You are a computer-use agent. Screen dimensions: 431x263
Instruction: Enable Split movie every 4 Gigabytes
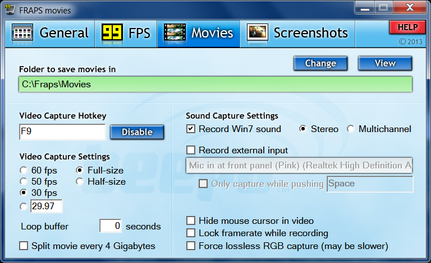[x=88, y=246]
